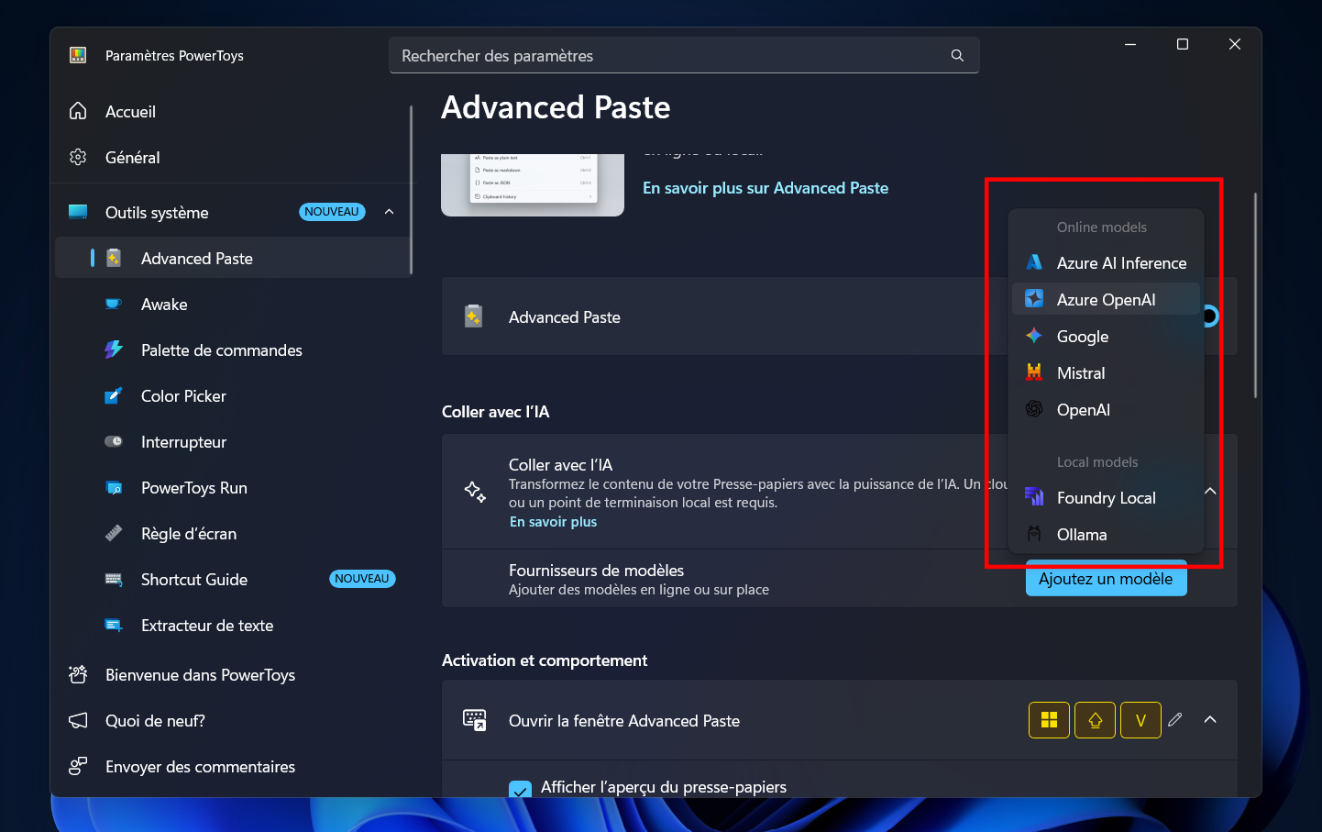Collapse the Outils système section

pyautogui.click(x=390, y=212)
